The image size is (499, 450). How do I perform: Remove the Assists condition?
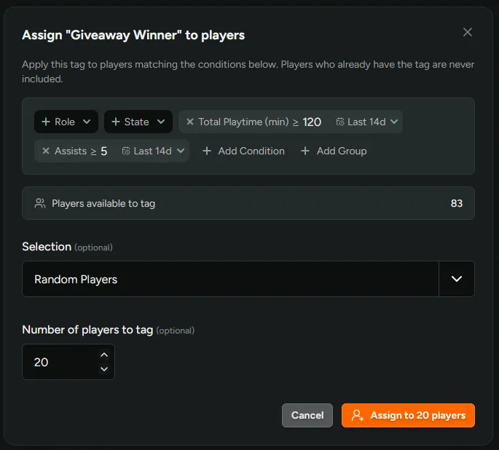pyautogui.click(x=46, y=151)
